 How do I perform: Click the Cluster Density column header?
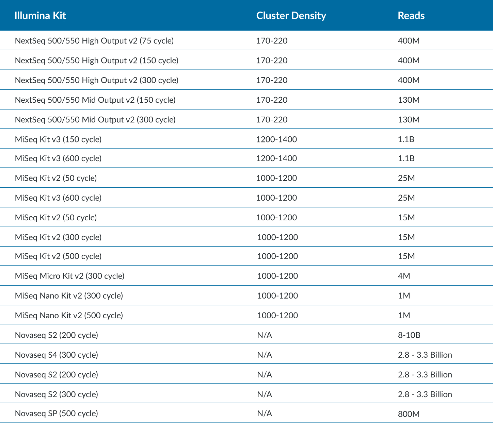291,16
